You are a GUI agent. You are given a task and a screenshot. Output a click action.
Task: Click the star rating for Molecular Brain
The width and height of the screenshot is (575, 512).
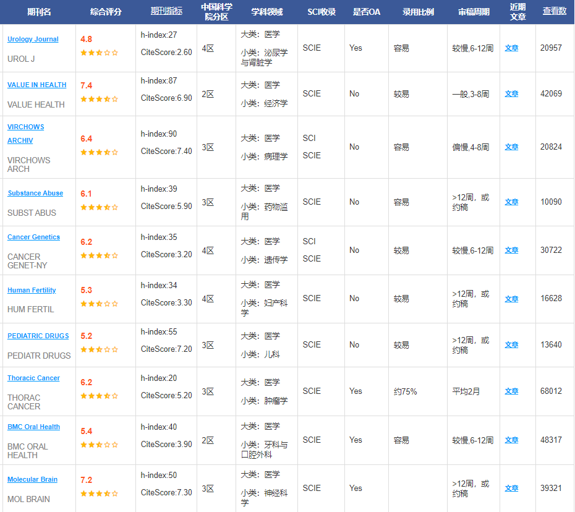[100, 493]
